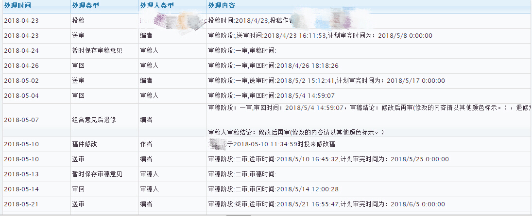
Task: Click line 审稿人审稿结论：修改后再审
Action: [x=296, y=132]
